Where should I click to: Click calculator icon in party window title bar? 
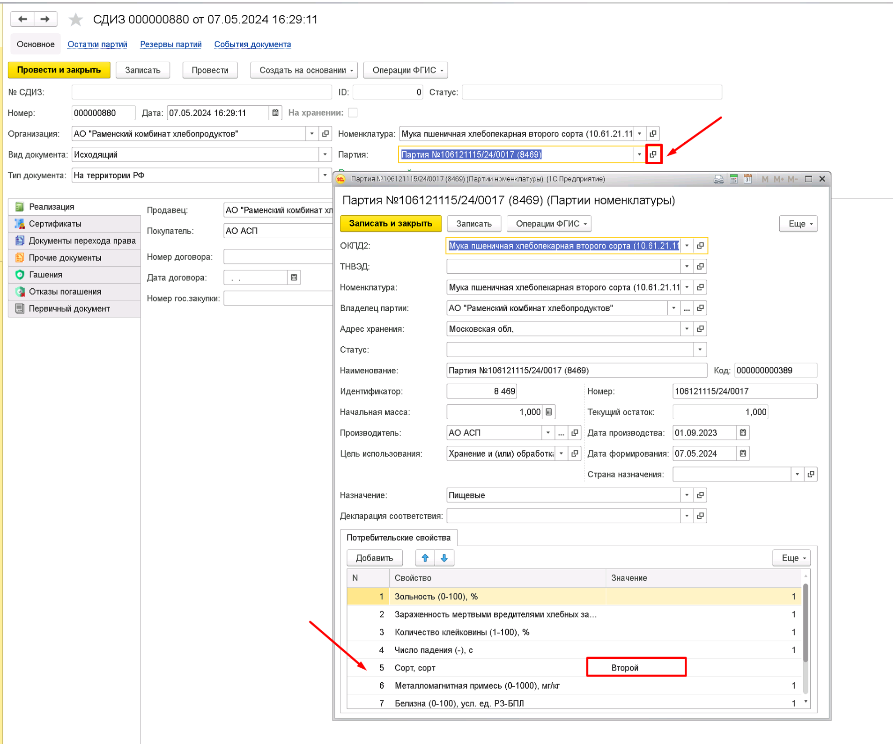[733, 179]
